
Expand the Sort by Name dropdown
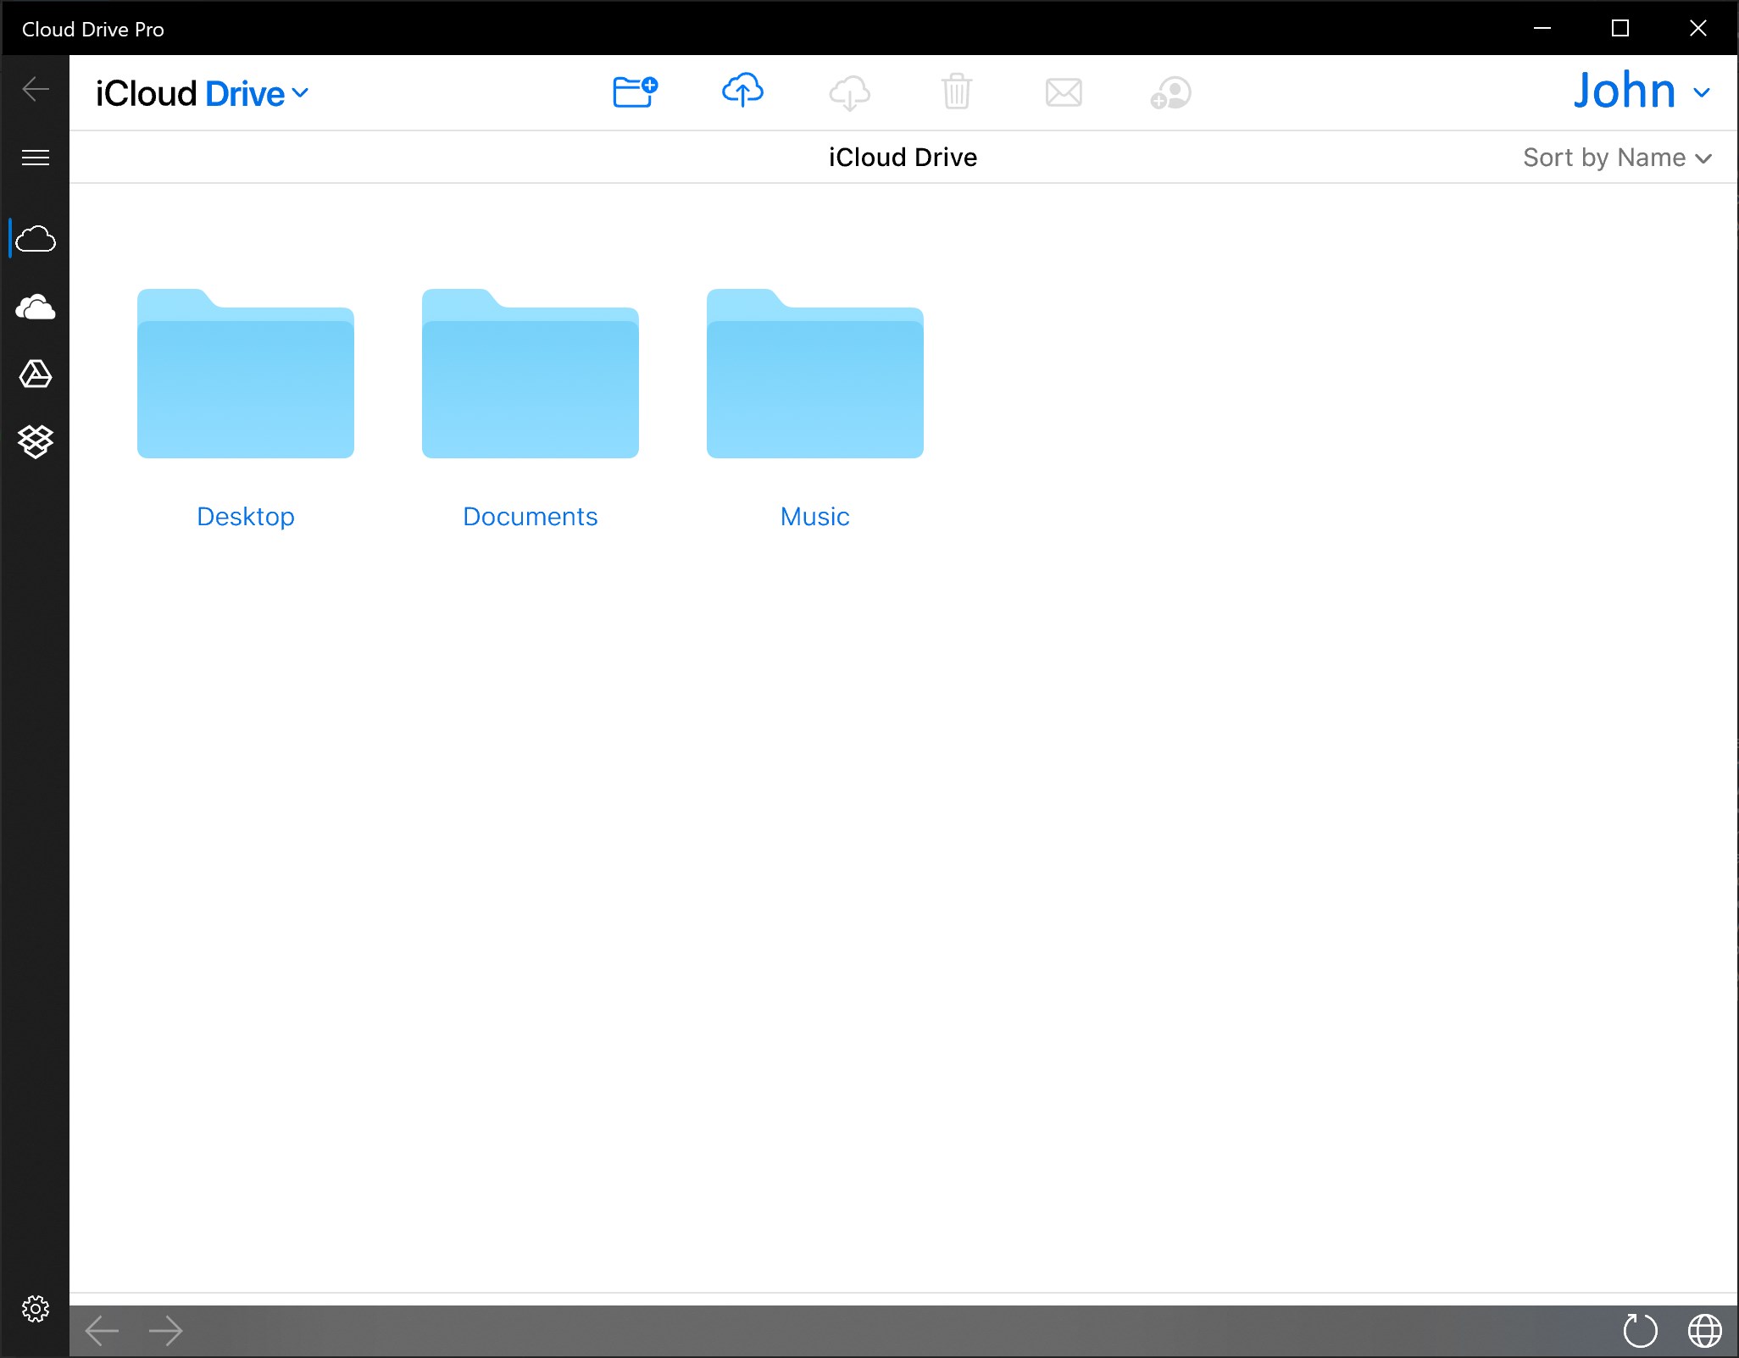pyautogui.click(x=1617, y=158)
